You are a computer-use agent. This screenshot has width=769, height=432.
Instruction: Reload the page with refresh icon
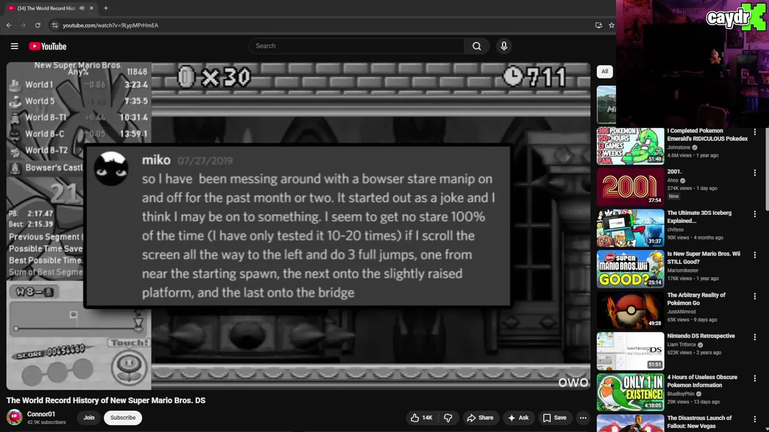pyautogui.click(x=38, y=25)
